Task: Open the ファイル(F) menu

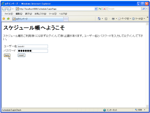Action: point(9,14)
